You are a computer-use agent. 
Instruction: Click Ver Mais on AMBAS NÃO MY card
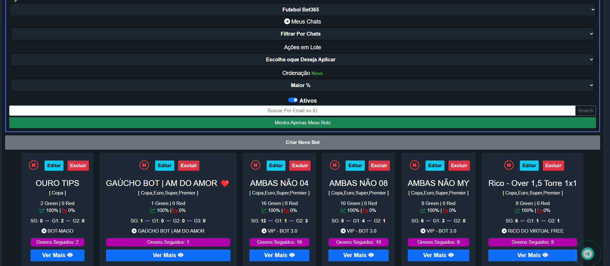pos(438,255)
